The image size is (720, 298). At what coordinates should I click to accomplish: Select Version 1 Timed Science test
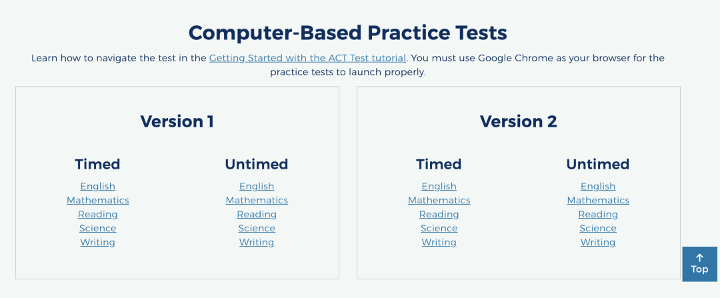point(98,229)
